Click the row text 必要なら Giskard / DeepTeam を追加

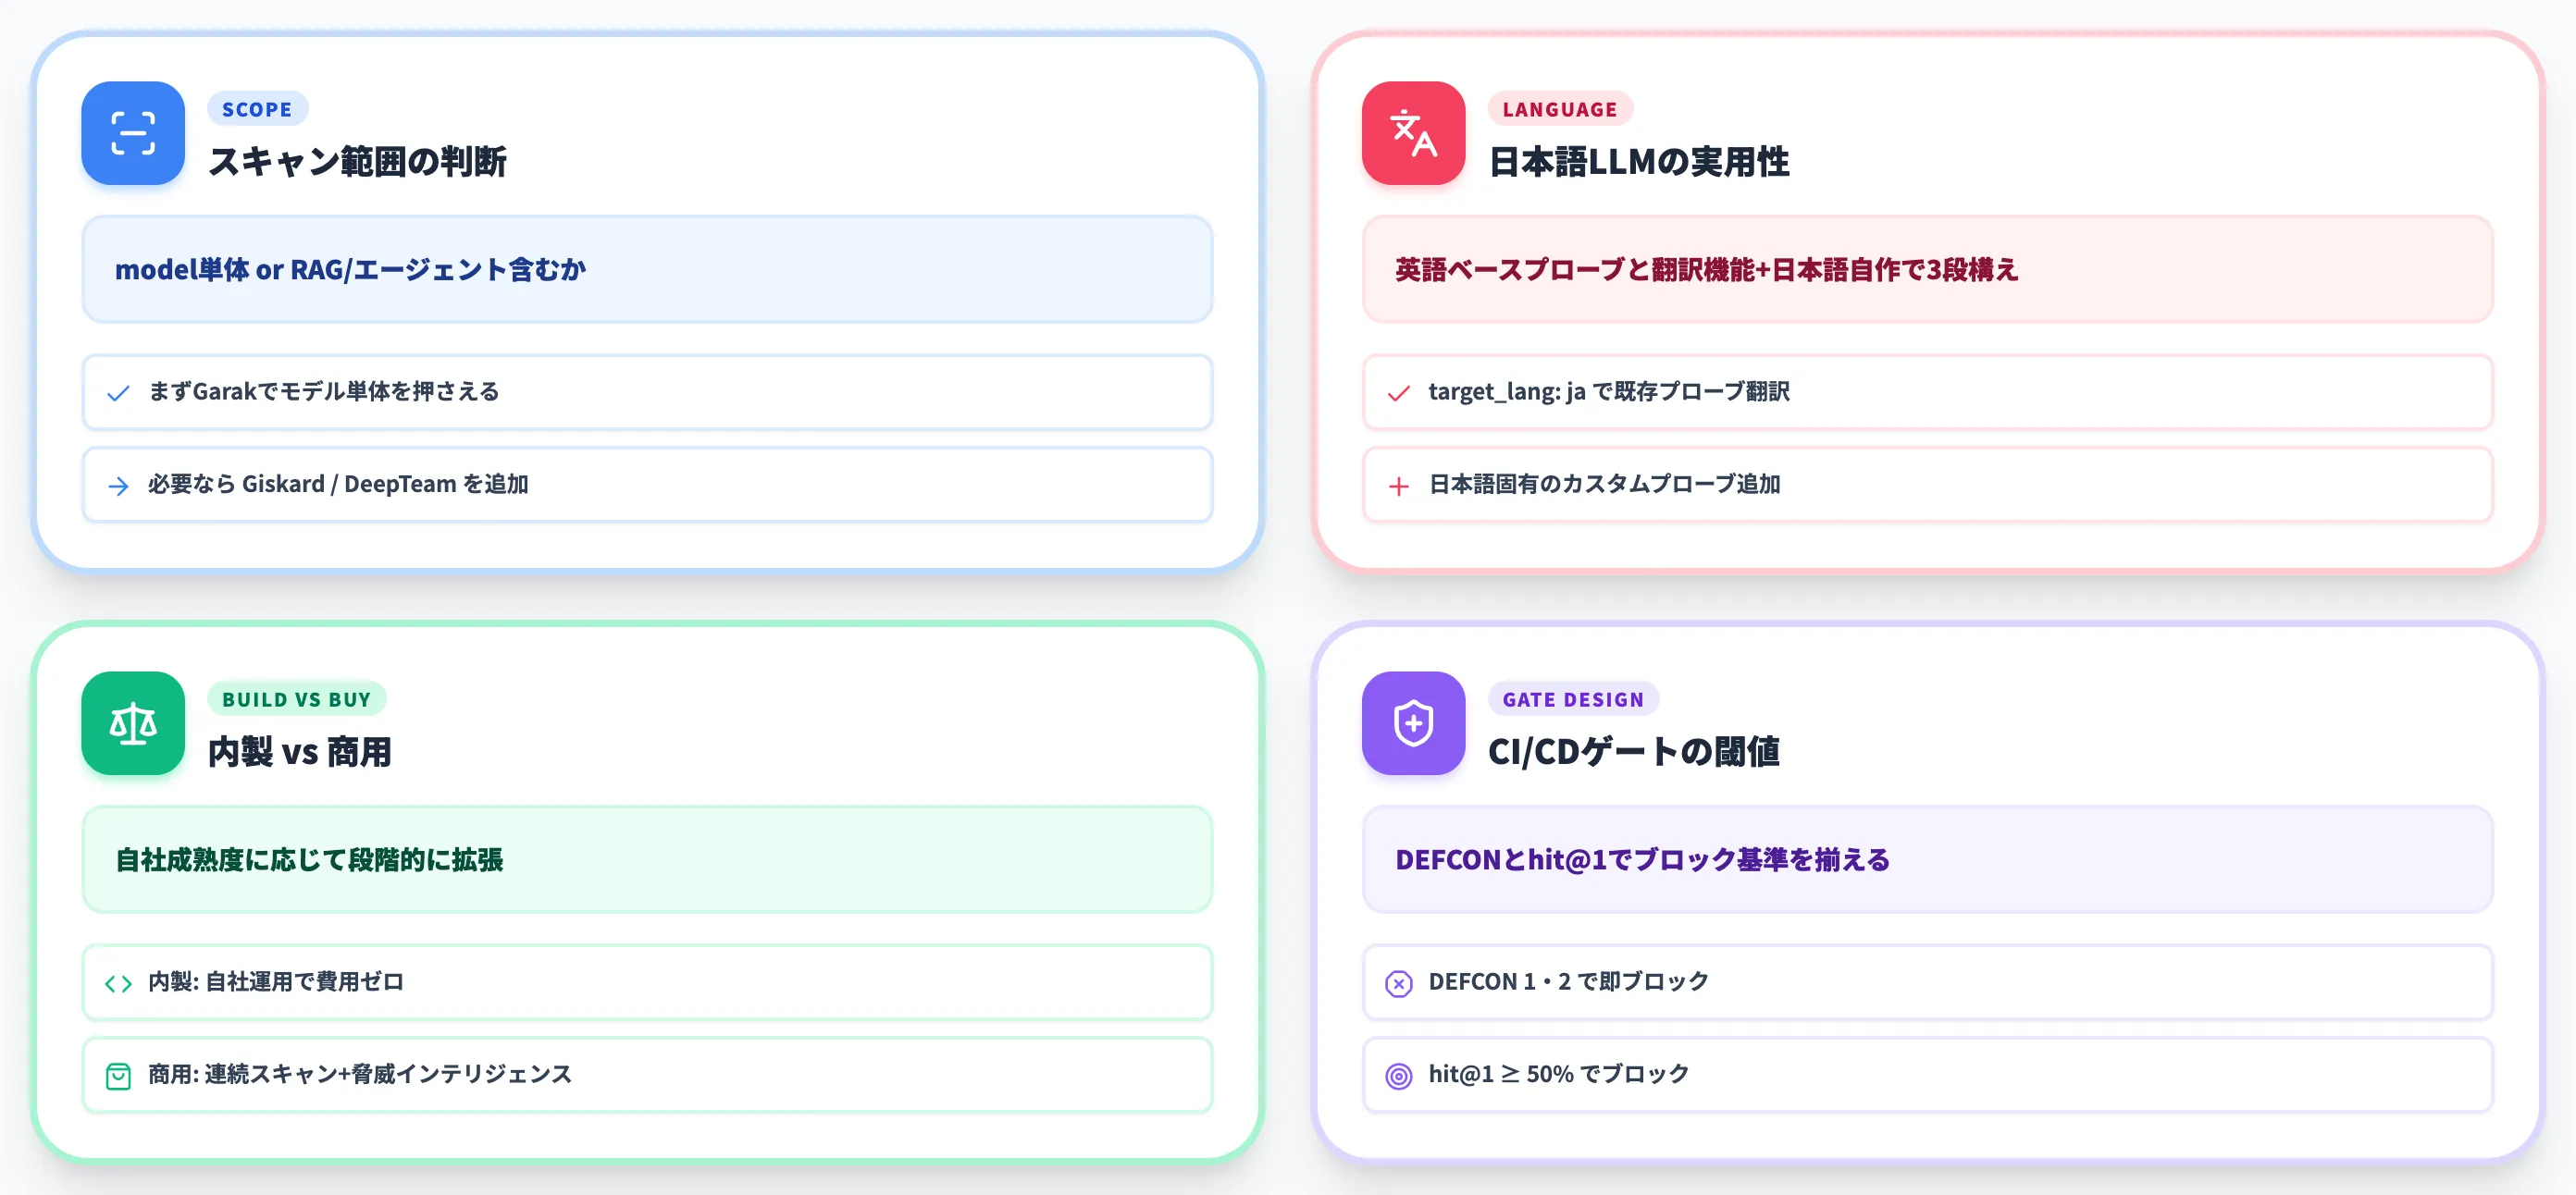point(338,484)
